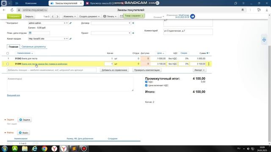Click price field 3 100,00 in row 01255

point(158,64)
